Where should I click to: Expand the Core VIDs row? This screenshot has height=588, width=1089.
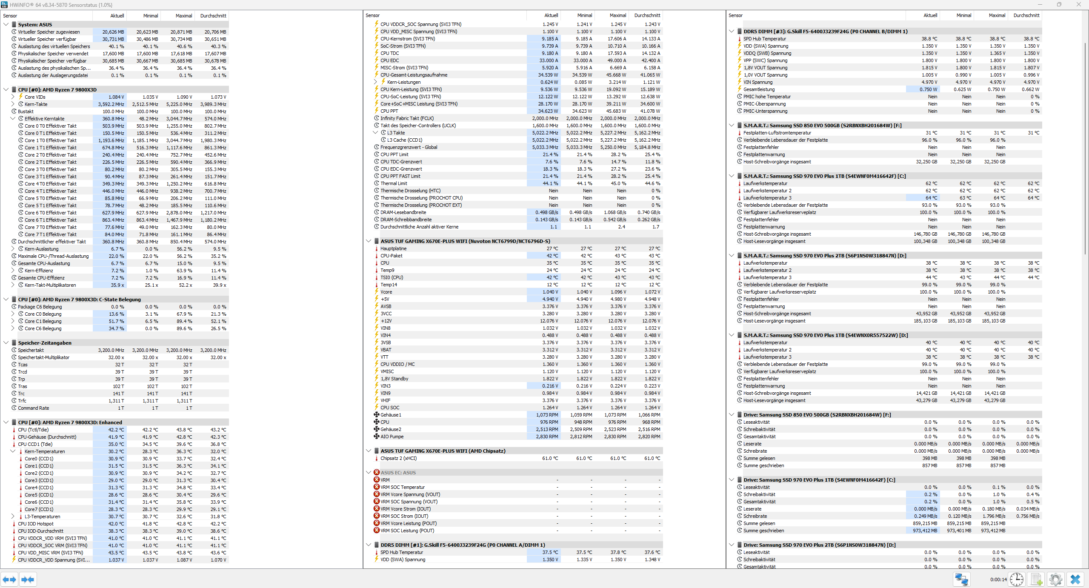[x=13, y=97]
